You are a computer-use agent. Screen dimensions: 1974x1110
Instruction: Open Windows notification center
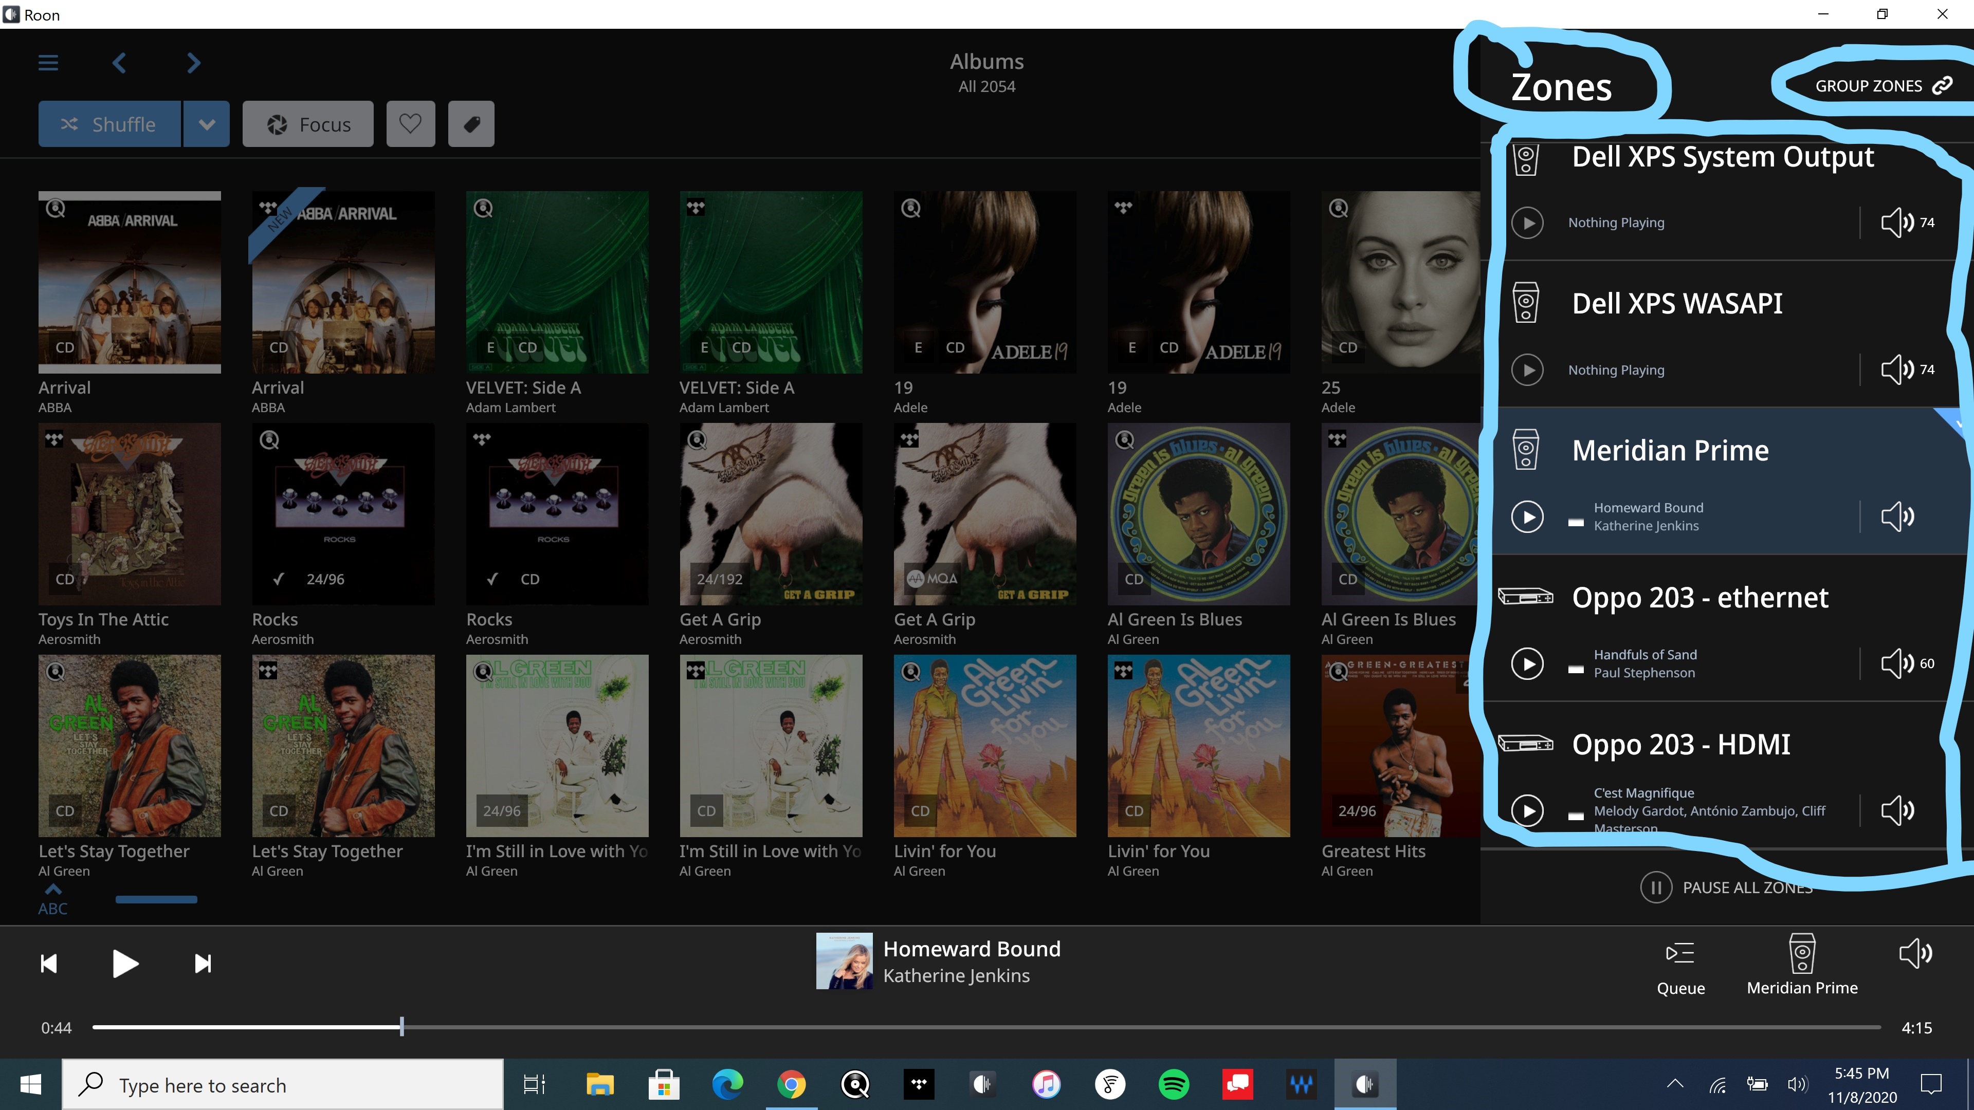pyautogui.click(x=1931, y=1085)
